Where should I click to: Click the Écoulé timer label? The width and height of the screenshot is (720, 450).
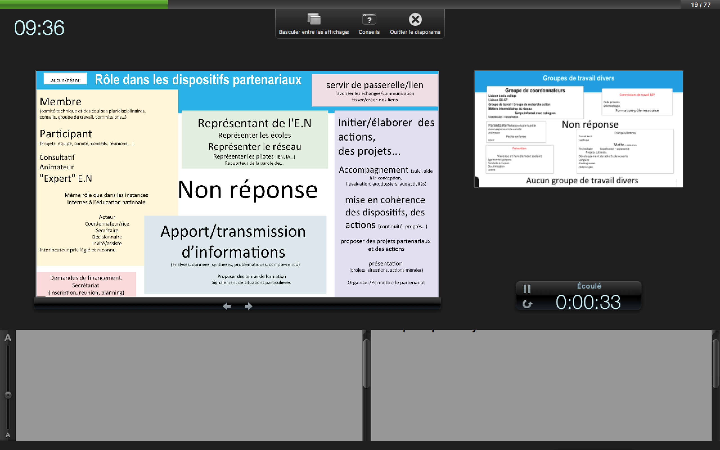[589, 286]
